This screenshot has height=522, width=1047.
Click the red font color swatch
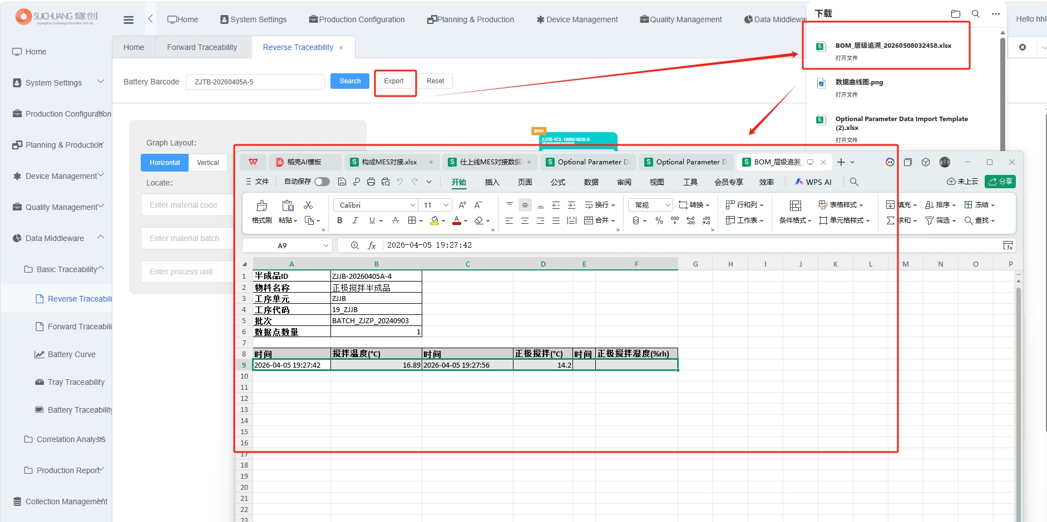[x=456, y=220]
